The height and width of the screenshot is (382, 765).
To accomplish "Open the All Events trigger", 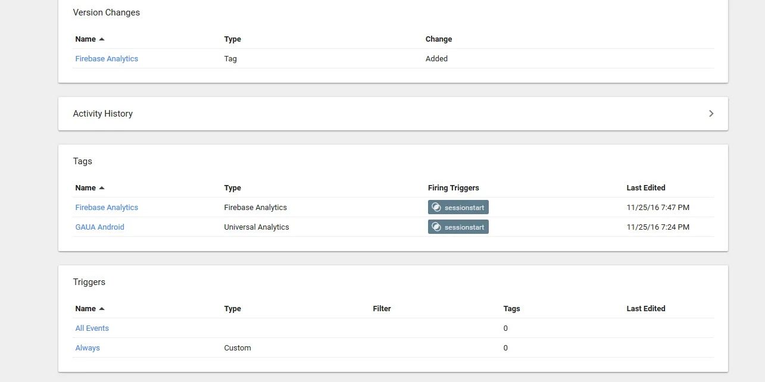I will click(x=92, y=328).
